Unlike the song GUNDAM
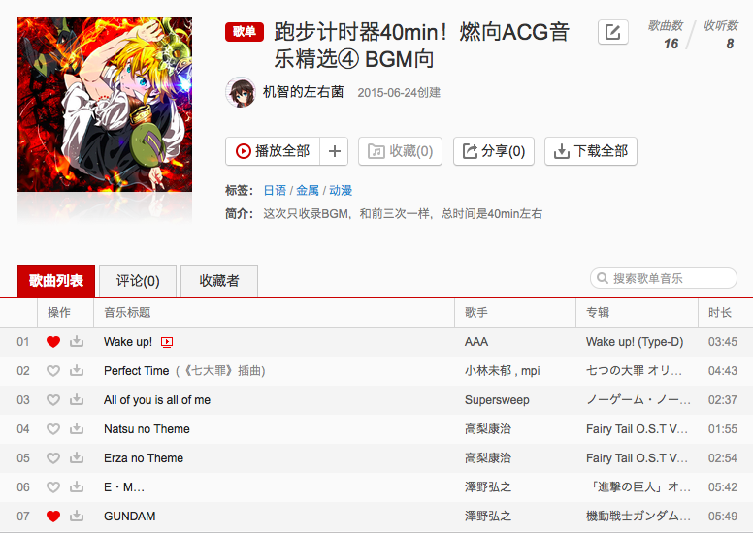753x533 pixels. coord(53,517)
